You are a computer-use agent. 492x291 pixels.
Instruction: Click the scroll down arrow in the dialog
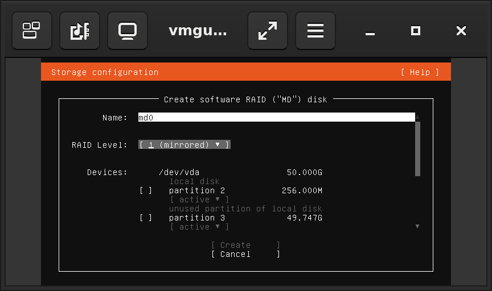[x=417, y=226]
